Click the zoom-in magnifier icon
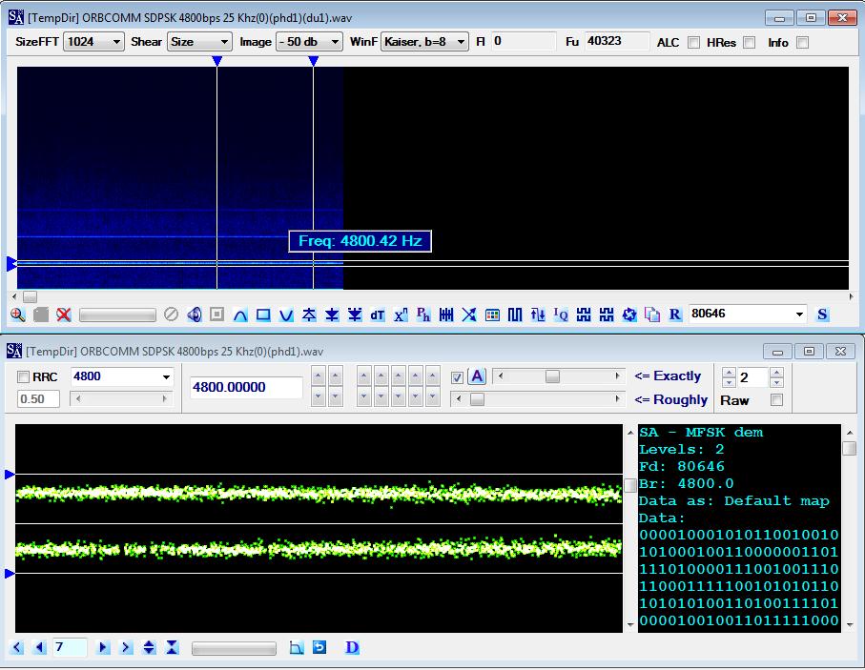This screenshot has height=670, width=865. click(17, 315)
